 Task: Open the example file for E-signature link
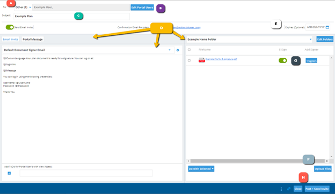tap(221, 59)
